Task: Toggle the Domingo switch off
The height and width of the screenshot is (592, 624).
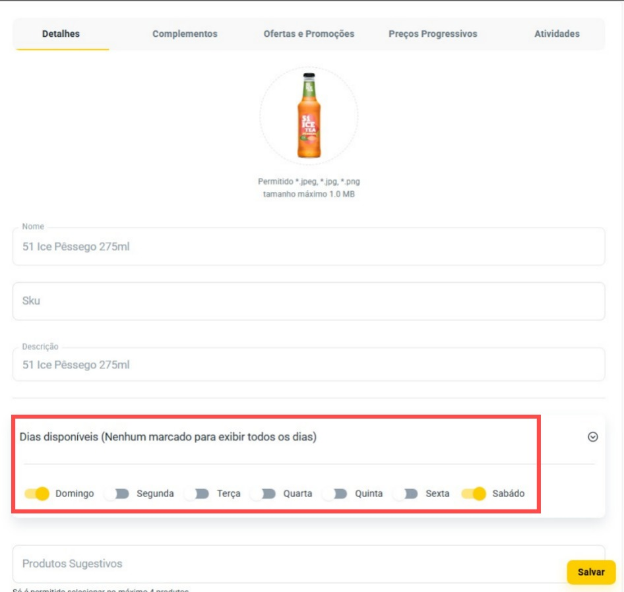Action: point(37,493)
